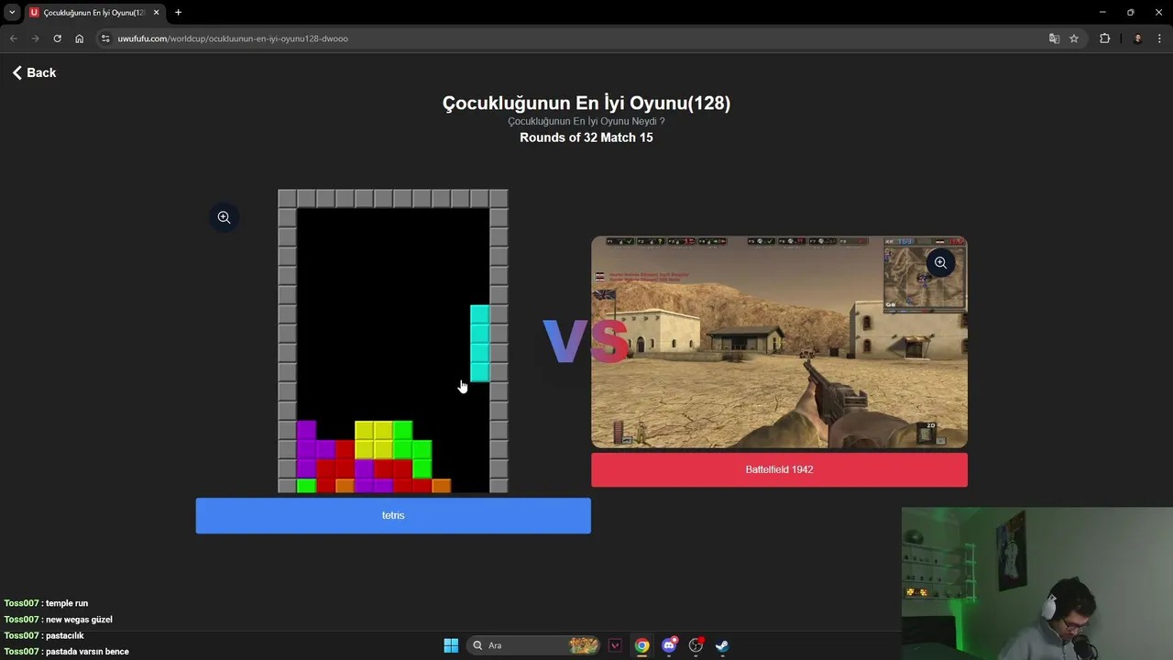
Task: Close the current uwufufu browser tab
Action: pos(157,13)
